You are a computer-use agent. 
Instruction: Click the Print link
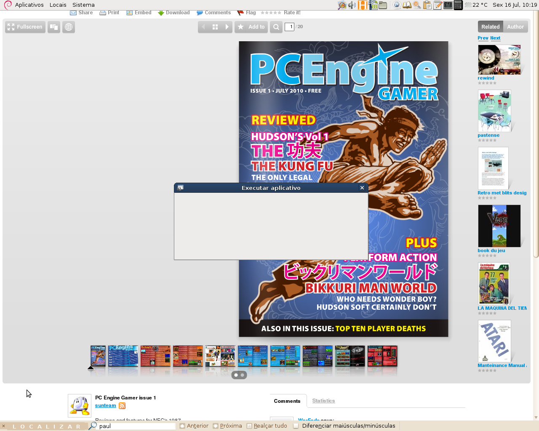[x=109, y=13]
